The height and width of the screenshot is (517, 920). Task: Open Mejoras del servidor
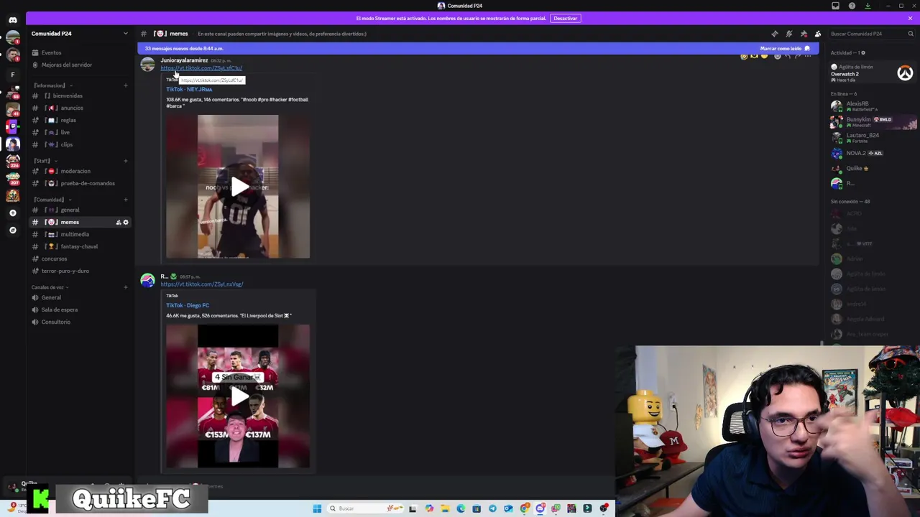coord(80,65)
